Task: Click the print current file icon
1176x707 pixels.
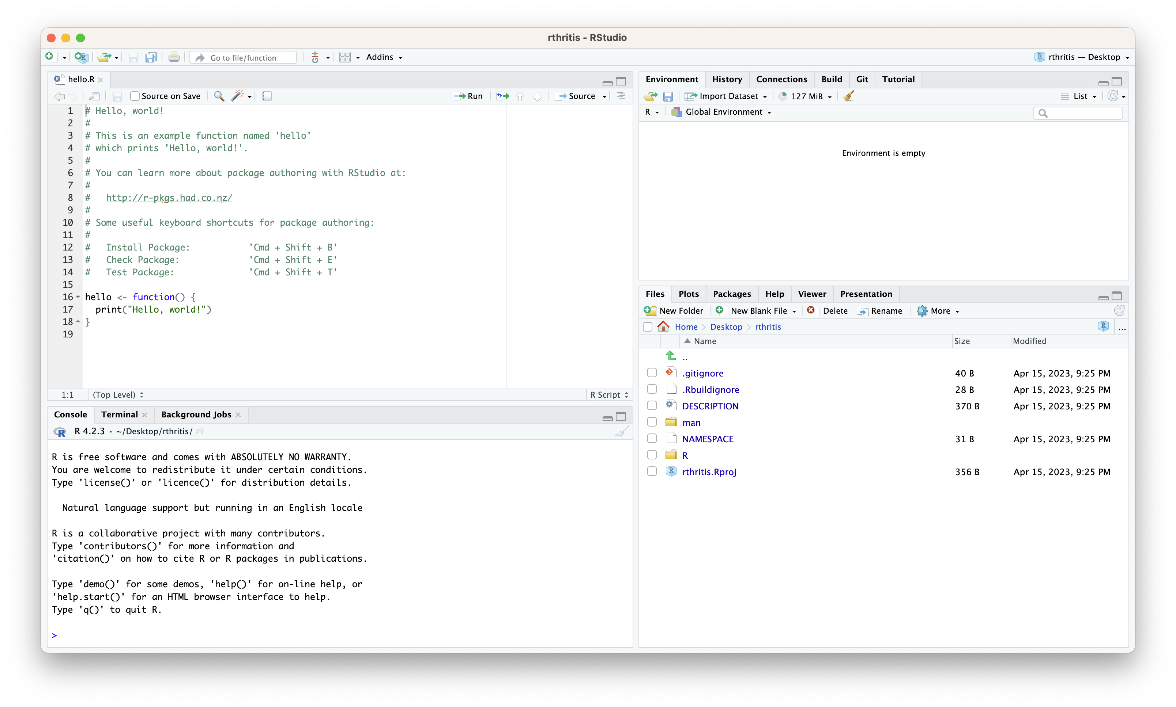Action: pyautogui.click(x=174, y=57)
